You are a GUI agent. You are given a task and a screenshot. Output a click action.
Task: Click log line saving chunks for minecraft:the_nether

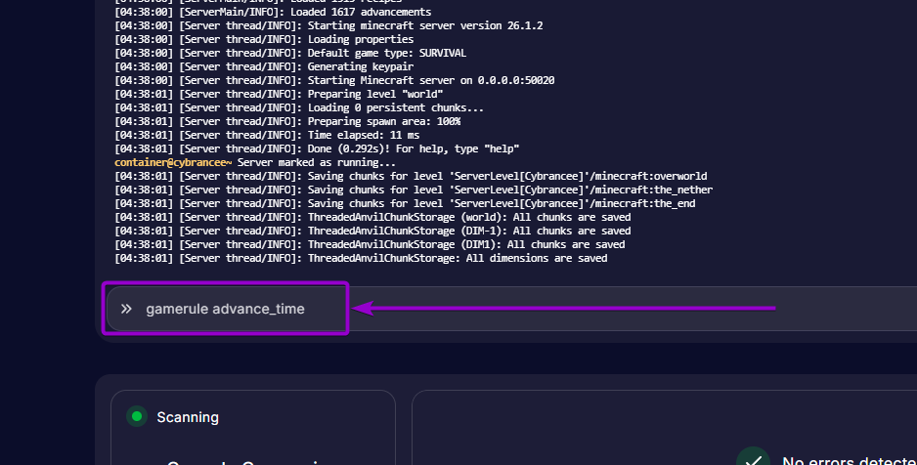pyautogui.click(x=414, y=190)
